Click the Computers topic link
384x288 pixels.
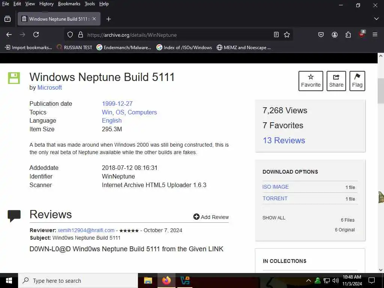(x=142, y=112)
